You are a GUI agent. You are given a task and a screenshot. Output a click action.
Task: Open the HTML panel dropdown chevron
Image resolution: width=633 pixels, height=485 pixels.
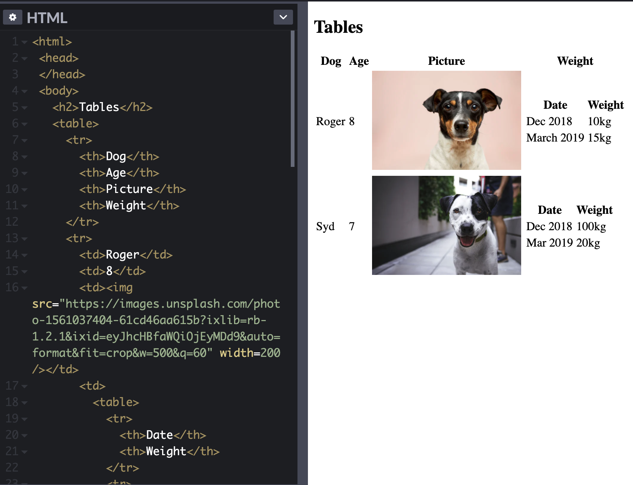[283, 17]
